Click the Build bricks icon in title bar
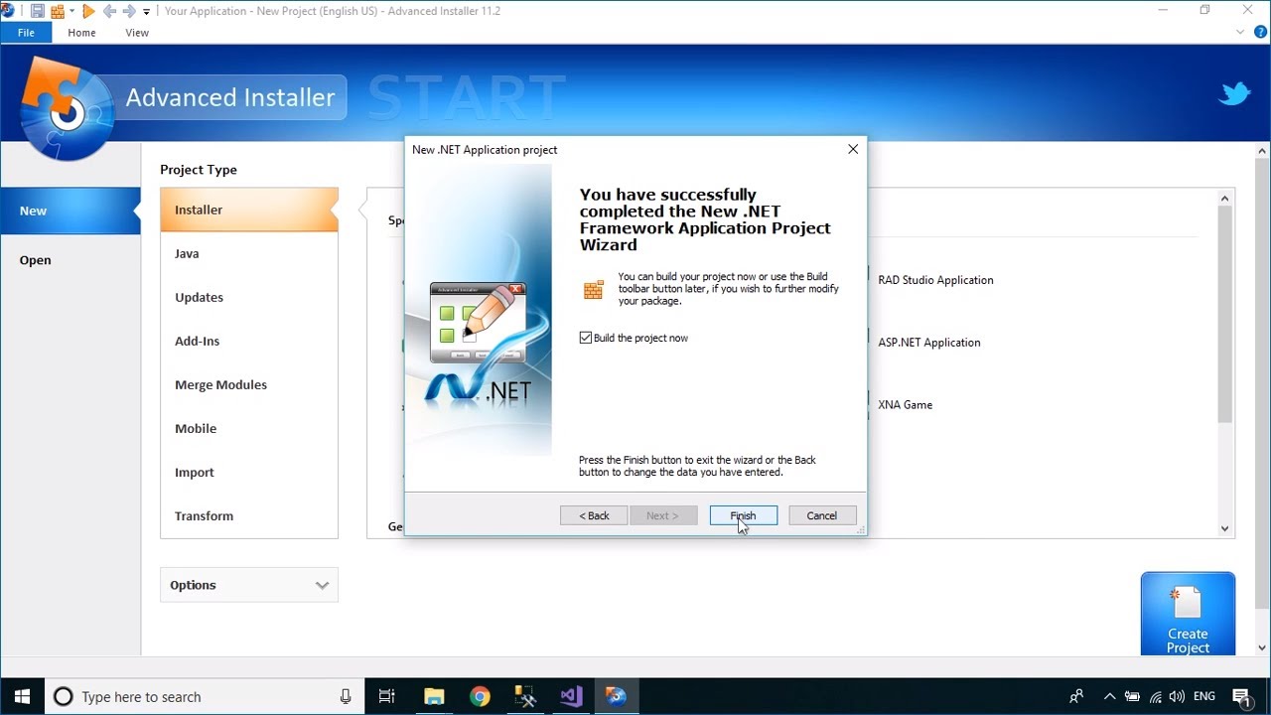 click(x=57, y=11)
